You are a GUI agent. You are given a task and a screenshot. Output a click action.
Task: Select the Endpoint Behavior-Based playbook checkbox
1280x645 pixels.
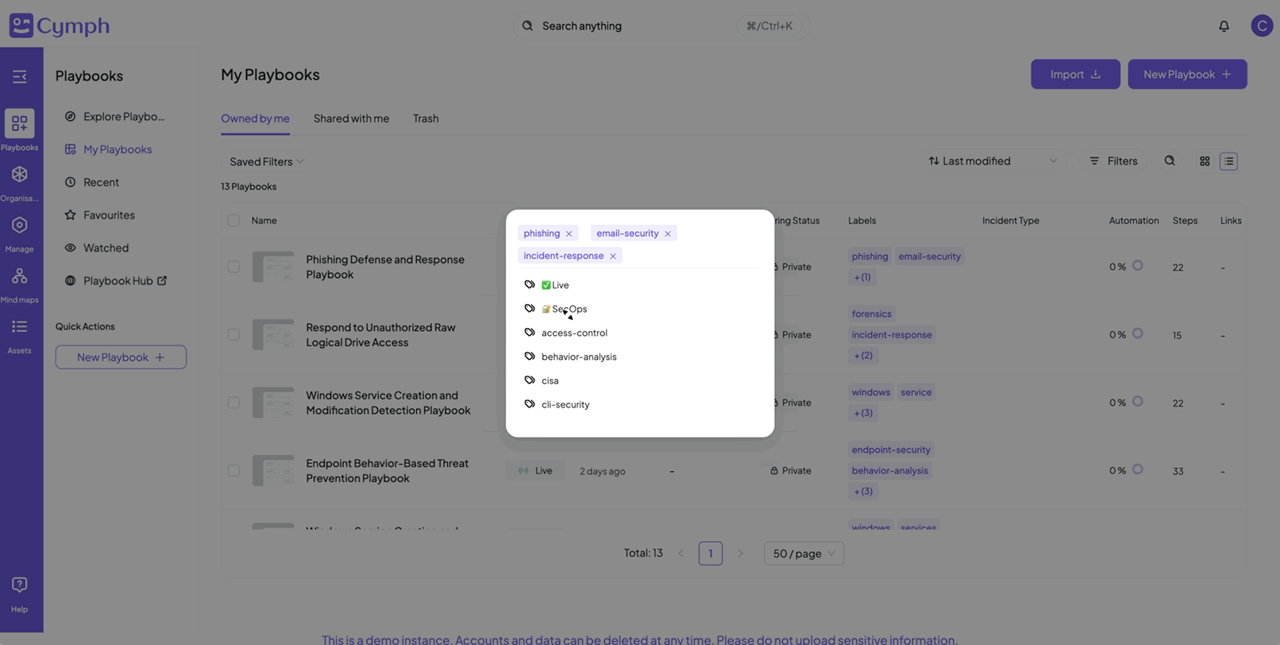point(233,471)
